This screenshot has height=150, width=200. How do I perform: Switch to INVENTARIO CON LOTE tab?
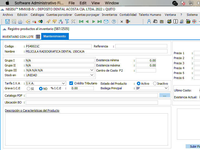click(x=18, y=36)
